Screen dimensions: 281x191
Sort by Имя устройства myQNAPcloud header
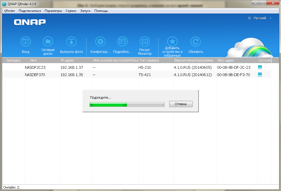pos(115,60)
